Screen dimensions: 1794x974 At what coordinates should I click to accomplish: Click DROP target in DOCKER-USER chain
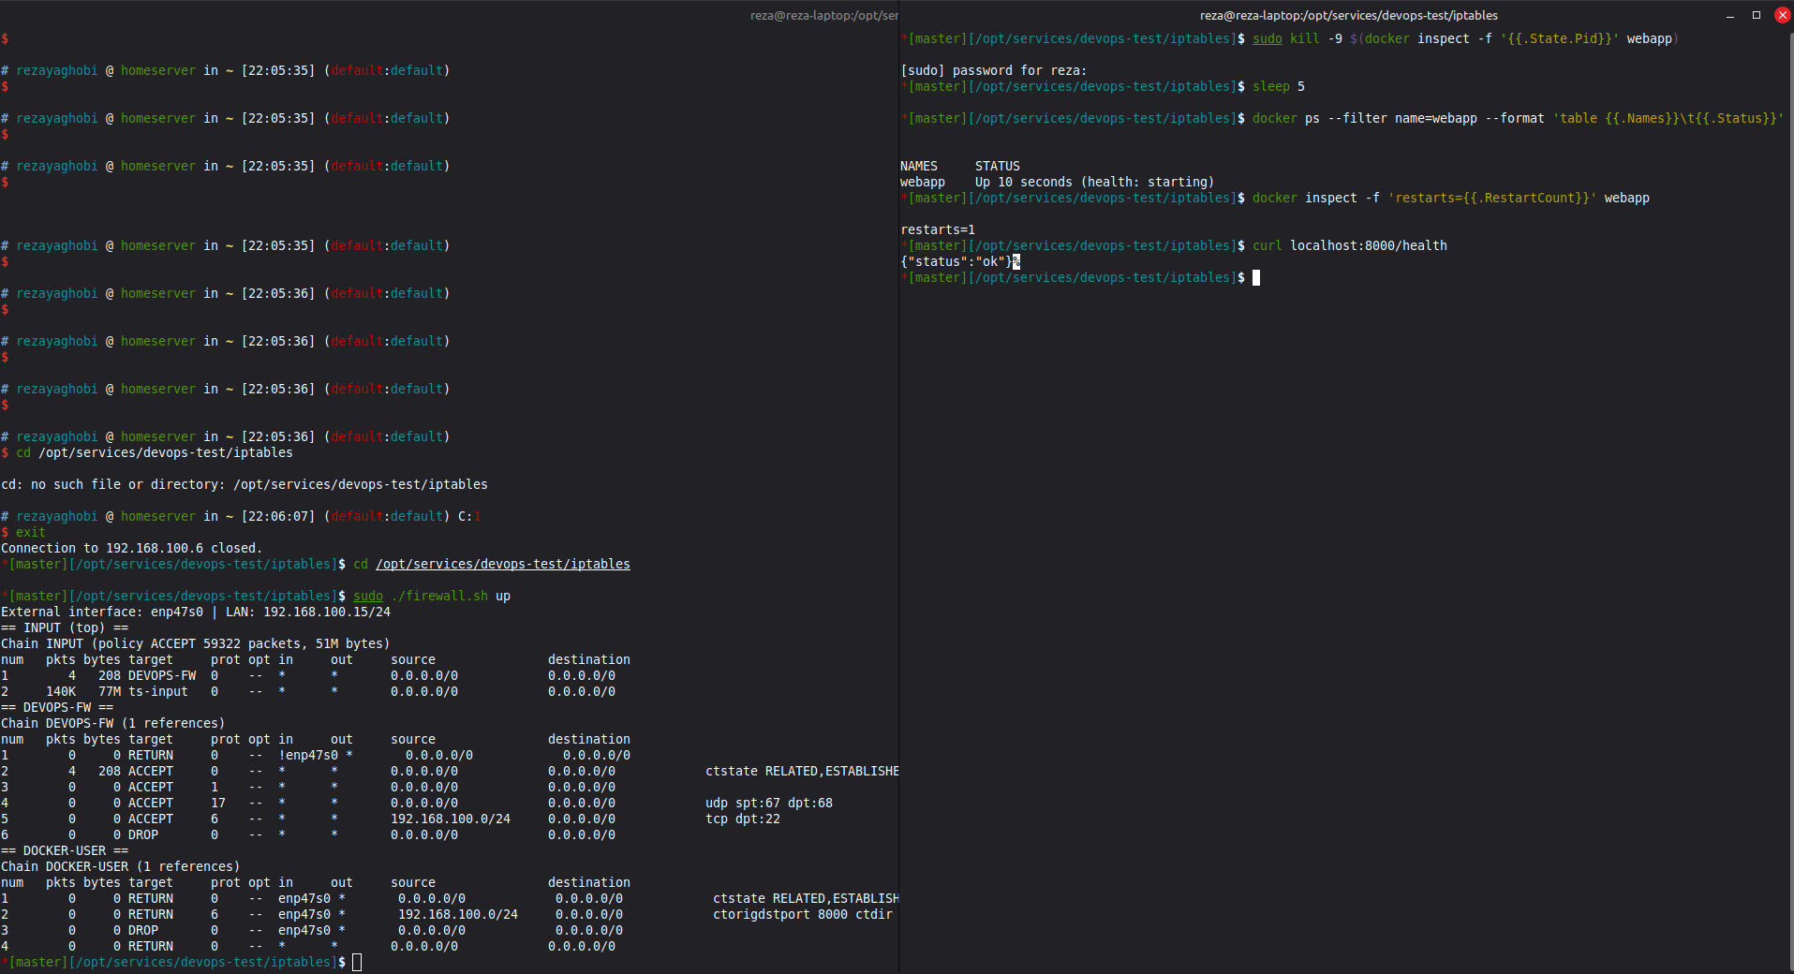click(x=143, y=930)
